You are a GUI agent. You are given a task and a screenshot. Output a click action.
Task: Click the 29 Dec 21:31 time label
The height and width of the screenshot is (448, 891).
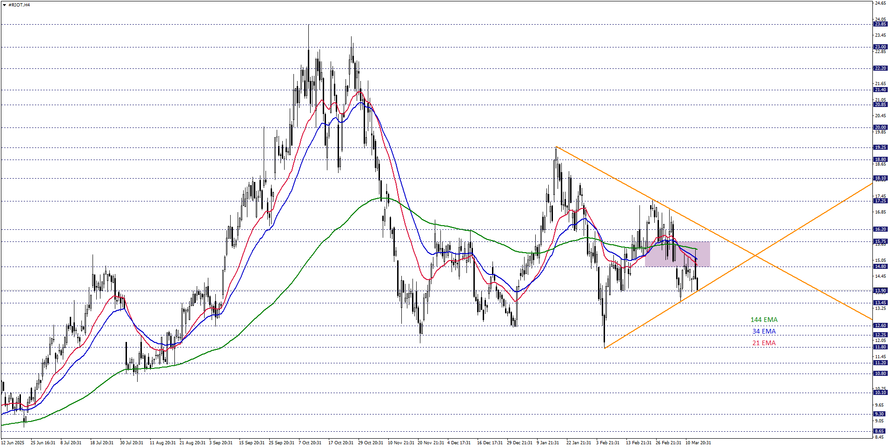(519, 442)
